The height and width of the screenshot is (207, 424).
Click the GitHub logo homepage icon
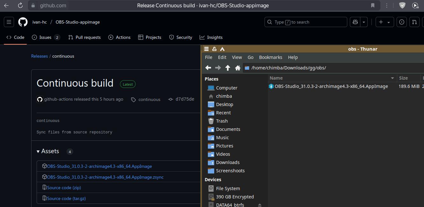(x=23, y=22)
